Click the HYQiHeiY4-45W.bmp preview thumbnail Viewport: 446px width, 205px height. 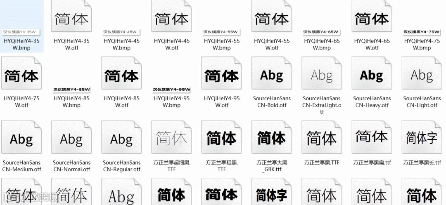(122, 32)
